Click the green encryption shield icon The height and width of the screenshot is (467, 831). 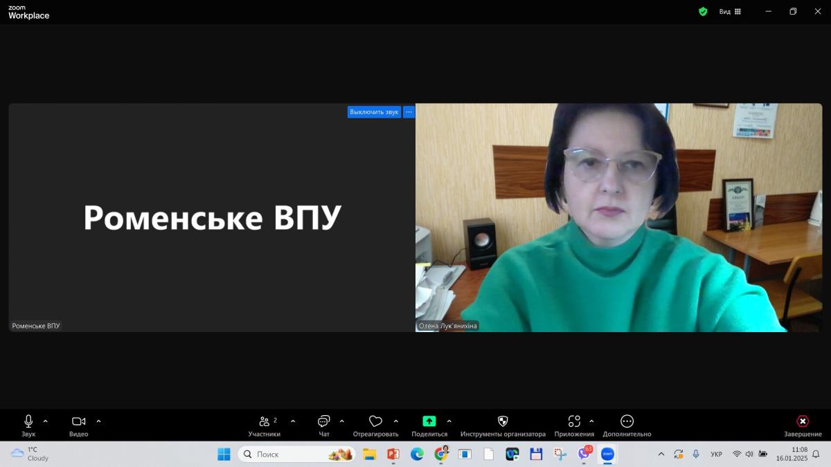click(703, 12)
